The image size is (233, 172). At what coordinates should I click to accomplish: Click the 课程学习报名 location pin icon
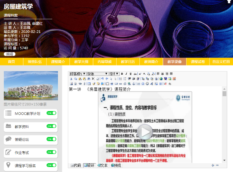pos(8,165)
